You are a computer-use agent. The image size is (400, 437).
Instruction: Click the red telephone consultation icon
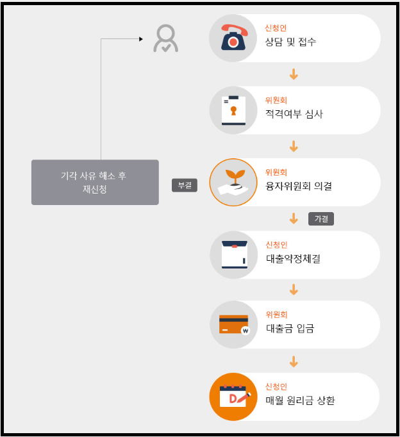point(233,38)
